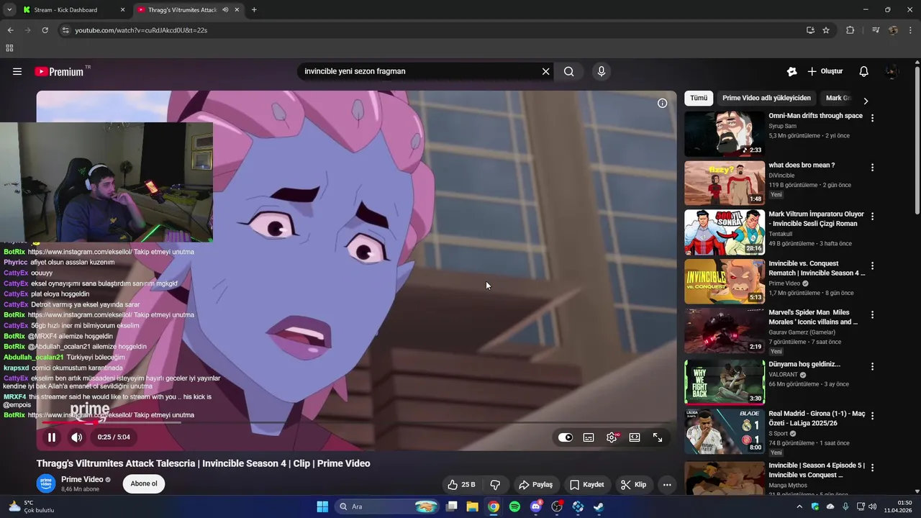This screenshot has width=921, height=518.
Task: Open options for Real Madrid - Girona video
Action: point(872,416)
